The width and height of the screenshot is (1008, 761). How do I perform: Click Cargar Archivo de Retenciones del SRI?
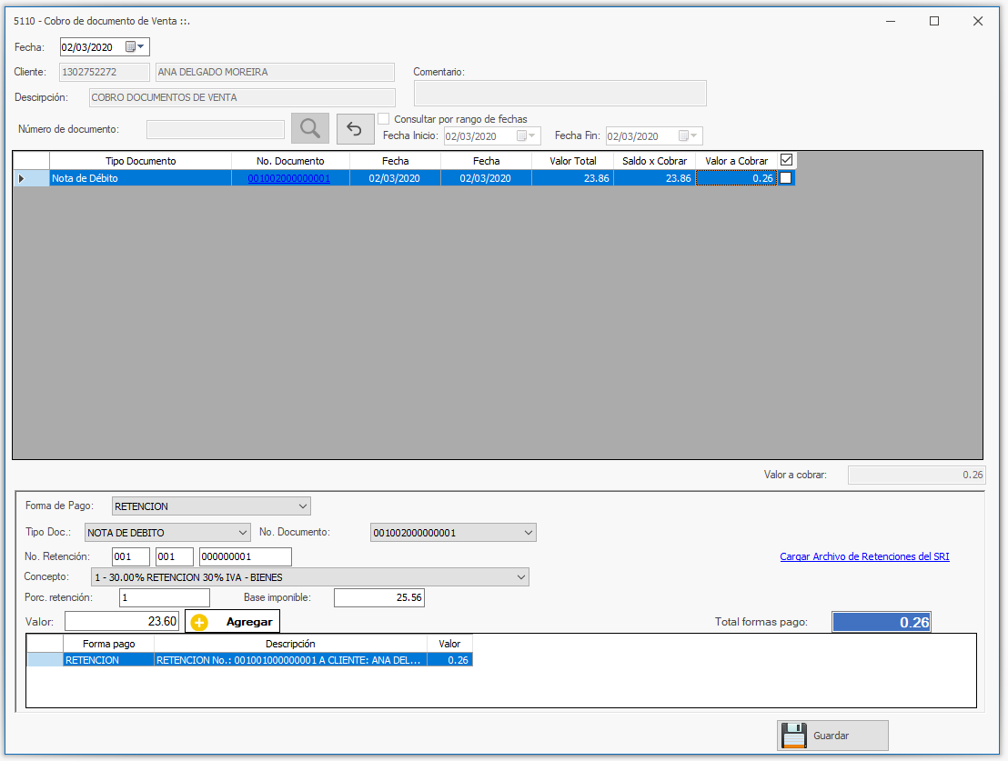click(864, 556)
